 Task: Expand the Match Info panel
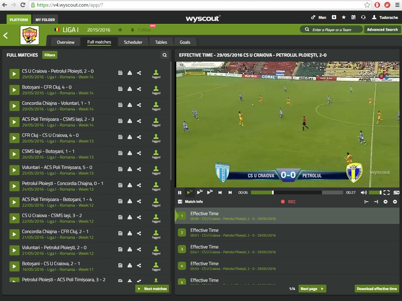190,202
